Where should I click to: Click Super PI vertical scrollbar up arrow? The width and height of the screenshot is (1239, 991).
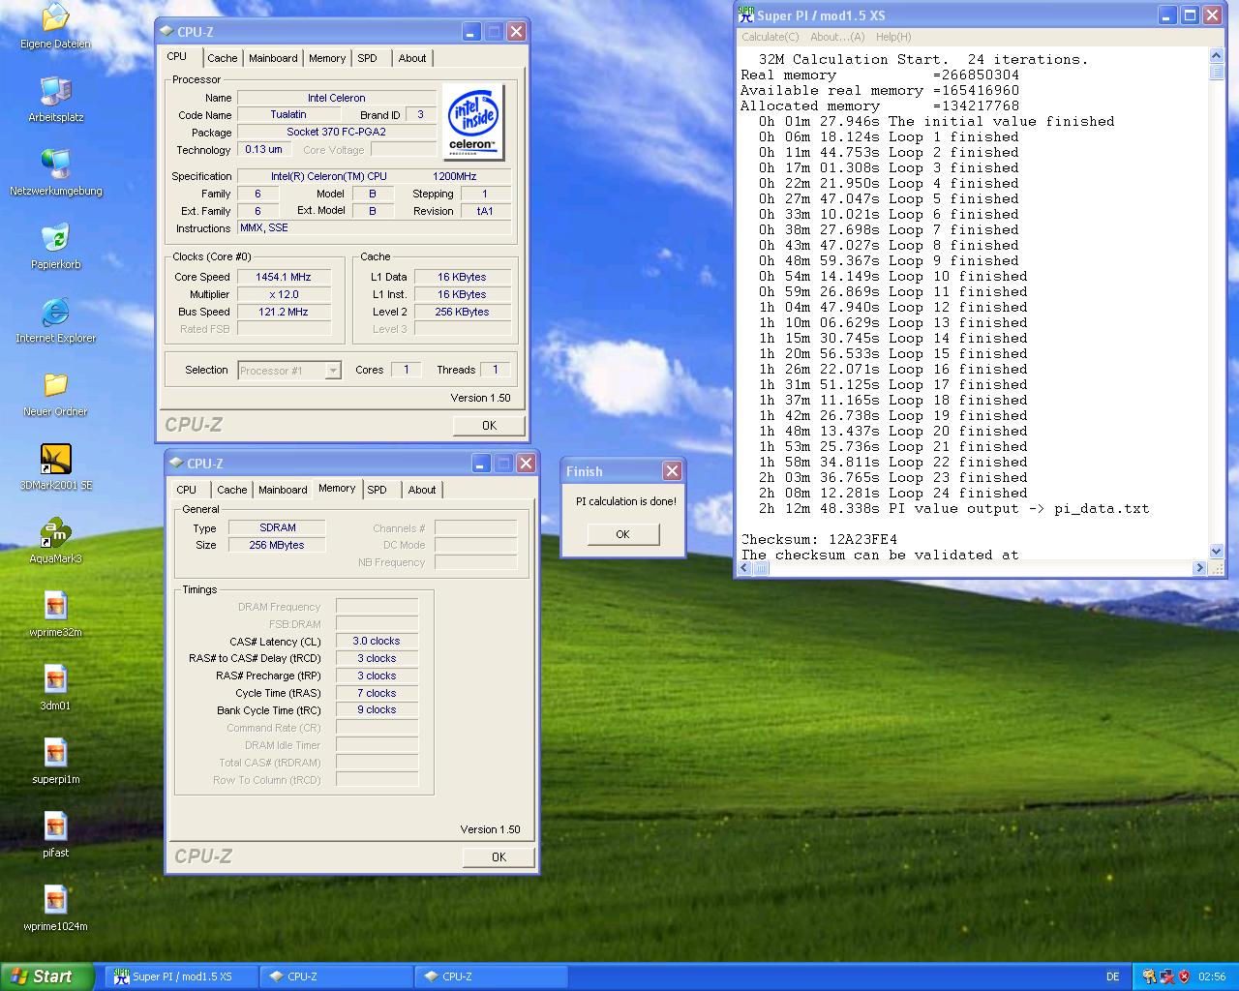point(1217,56)
